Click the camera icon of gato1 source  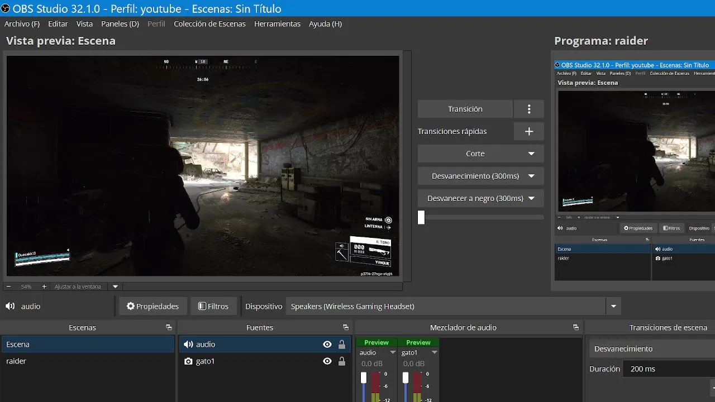[188, 361]
